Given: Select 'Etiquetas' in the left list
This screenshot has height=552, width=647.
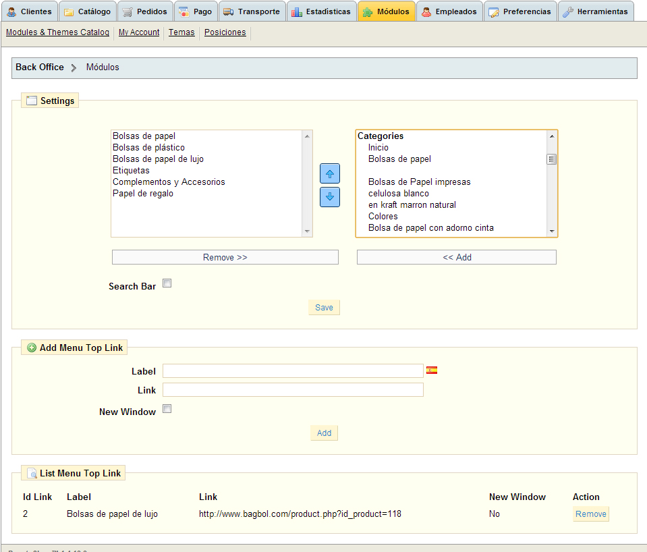Looking at the screenshot, I should click(x=132, y=171).
